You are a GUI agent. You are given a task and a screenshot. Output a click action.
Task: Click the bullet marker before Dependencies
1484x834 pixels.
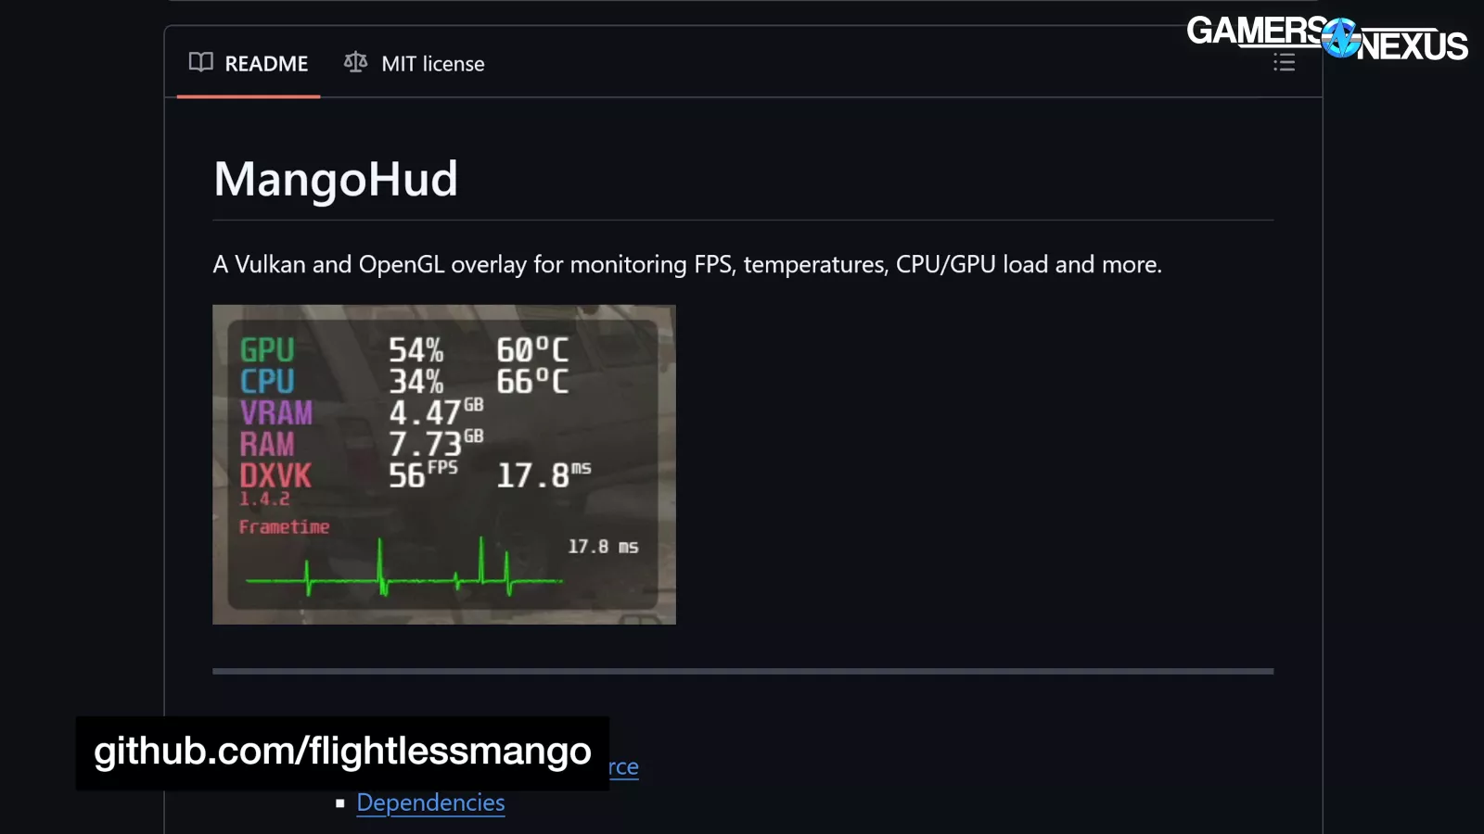(x=340, y=803)
